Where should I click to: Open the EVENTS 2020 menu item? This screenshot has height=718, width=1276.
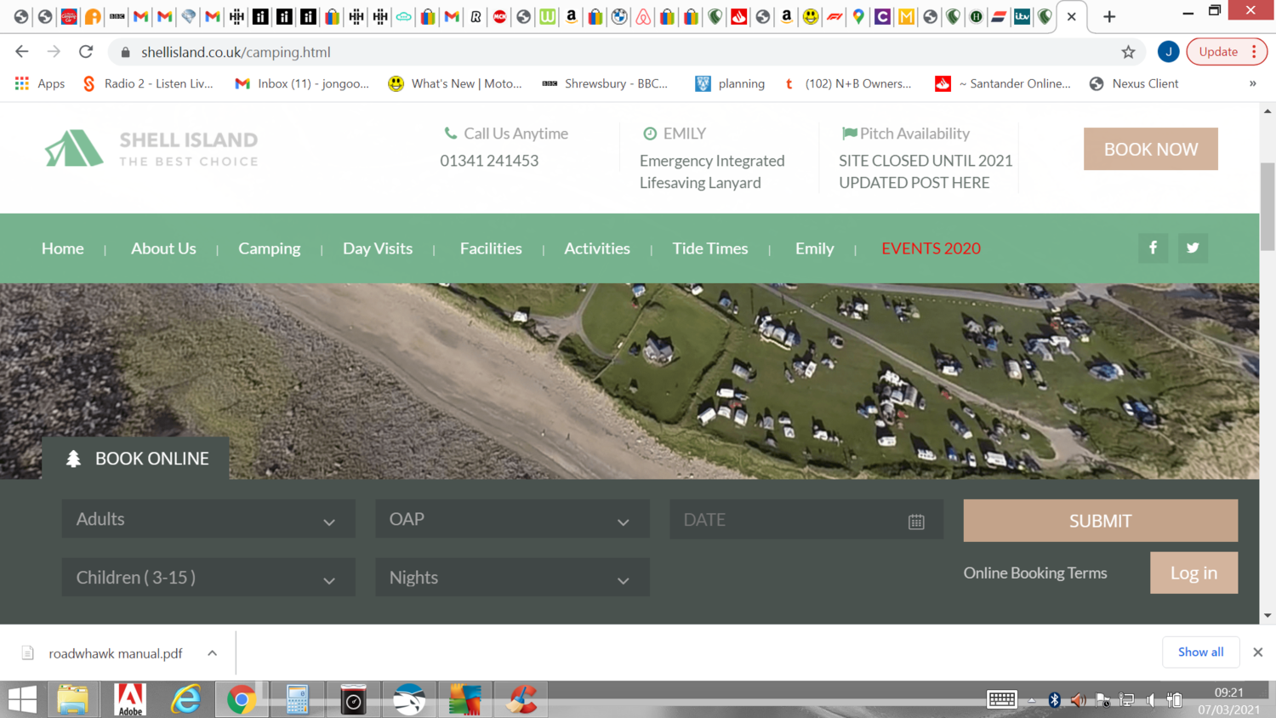click(x=931, y=248)
